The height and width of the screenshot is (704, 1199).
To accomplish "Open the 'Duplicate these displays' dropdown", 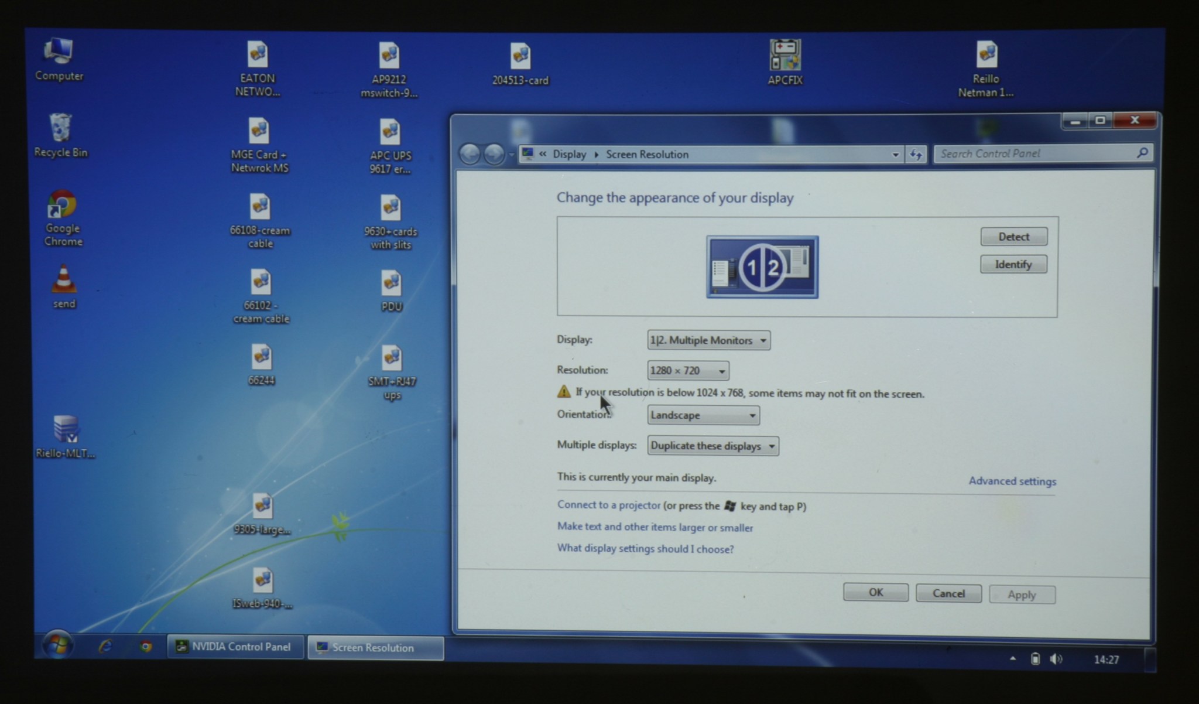I will (712, 446).
